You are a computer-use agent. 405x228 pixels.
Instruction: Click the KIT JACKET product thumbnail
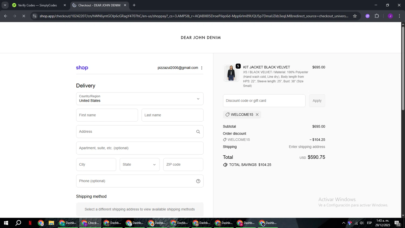point(231,73)
